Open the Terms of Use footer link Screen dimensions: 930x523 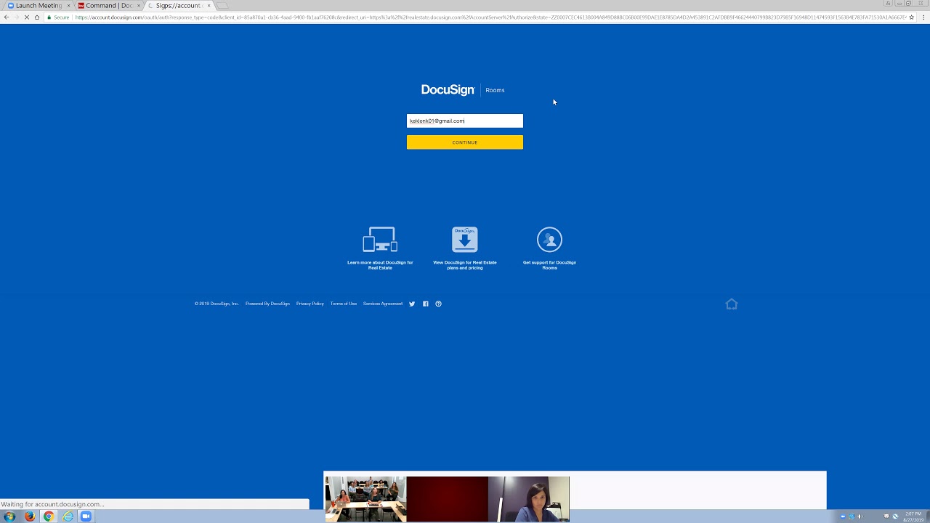tap(344, 304)
